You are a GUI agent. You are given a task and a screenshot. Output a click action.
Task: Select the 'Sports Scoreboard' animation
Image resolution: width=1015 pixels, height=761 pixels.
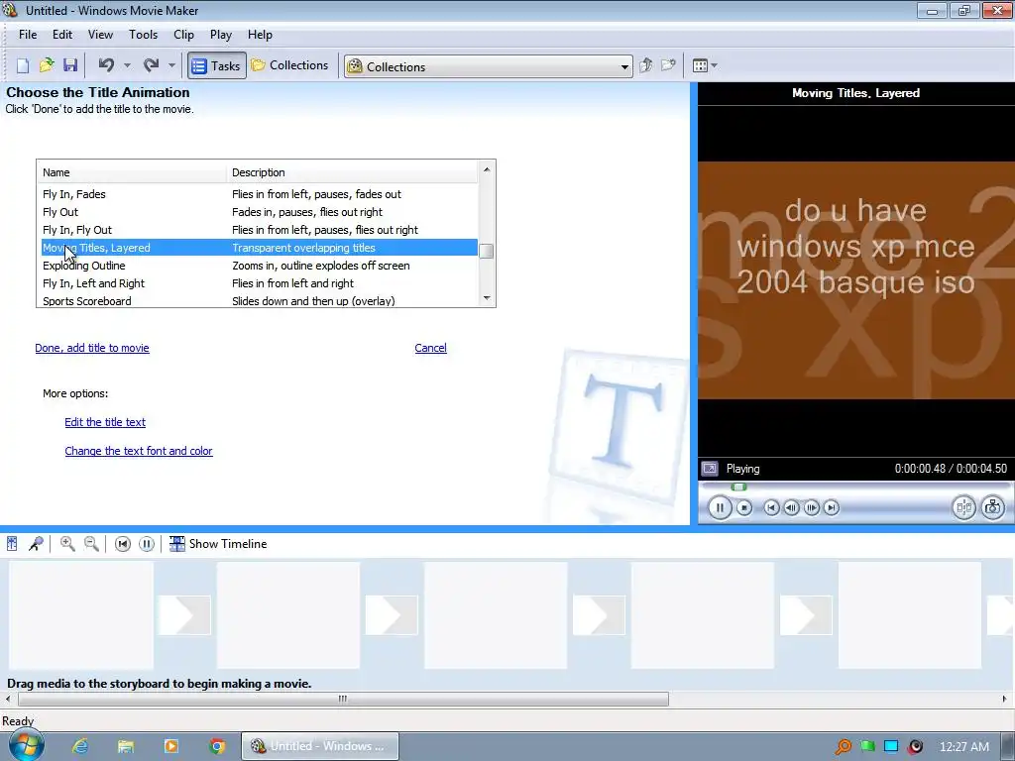pos(260,301)
